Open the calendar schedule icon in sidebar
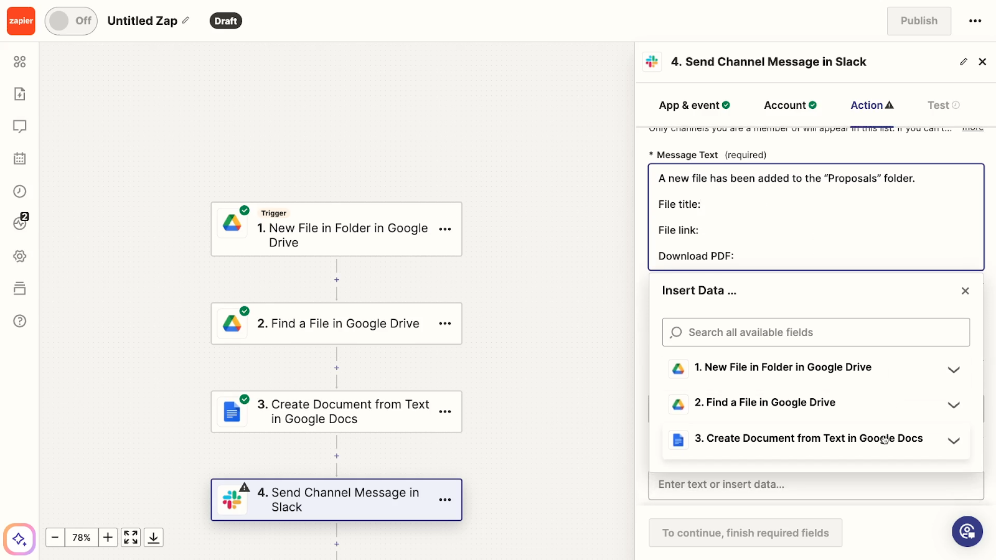This screenshot has height=560, width=996. 20,159
